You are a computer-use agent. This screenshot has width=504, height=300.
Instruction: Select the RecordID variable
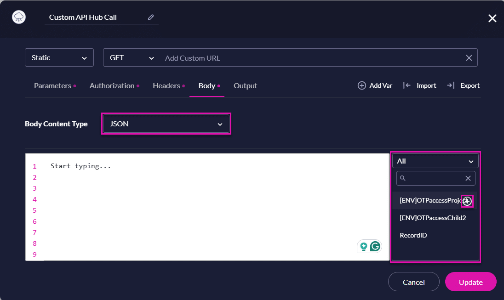412,235
